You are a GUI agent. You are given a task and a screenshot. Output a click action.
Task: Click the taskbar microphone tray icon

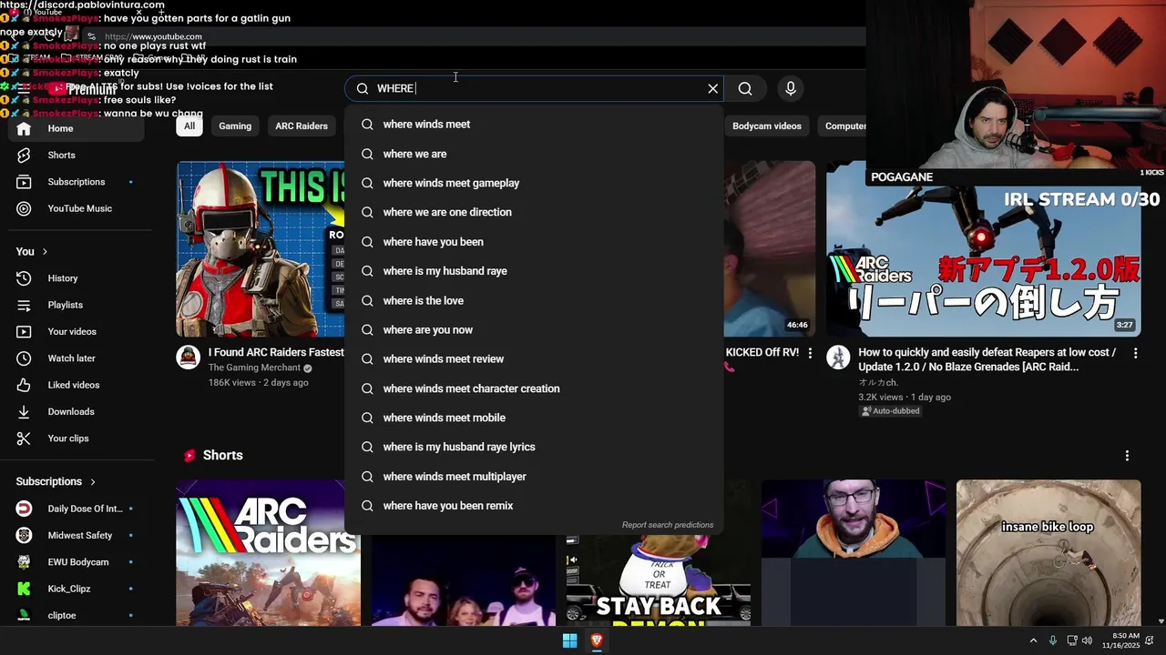[x=1053, y=641]
